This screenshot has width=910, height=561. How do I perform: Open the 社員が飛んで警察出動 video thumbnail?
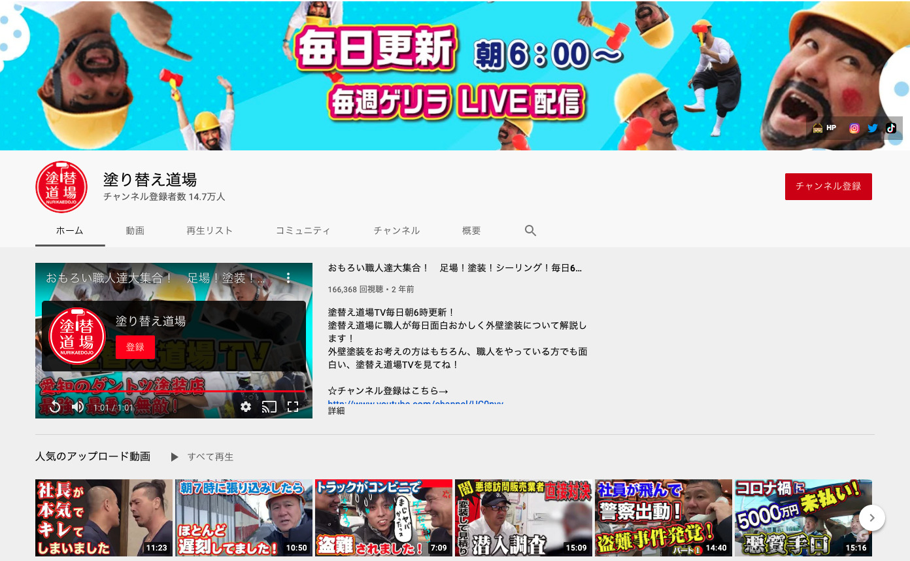coord(664,518)
